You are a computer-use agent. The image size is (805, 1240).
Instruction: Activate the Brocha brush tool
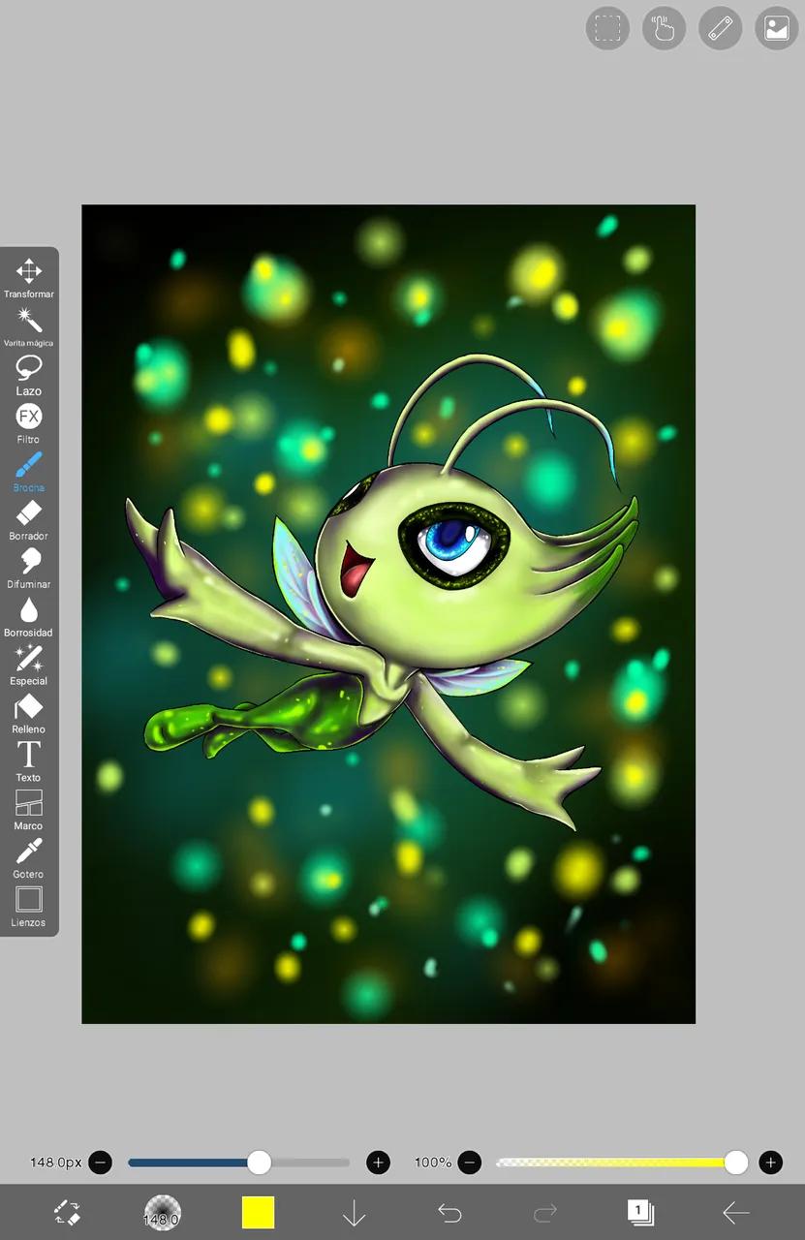(29, 472)
